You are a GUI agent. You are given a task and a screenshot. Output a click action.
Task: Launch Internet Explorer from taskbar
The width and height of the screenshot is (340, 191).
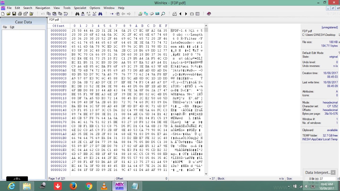(11, 186)
